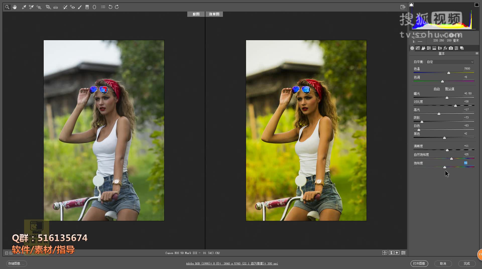Click the 取消 cancel button

[443, 263]
